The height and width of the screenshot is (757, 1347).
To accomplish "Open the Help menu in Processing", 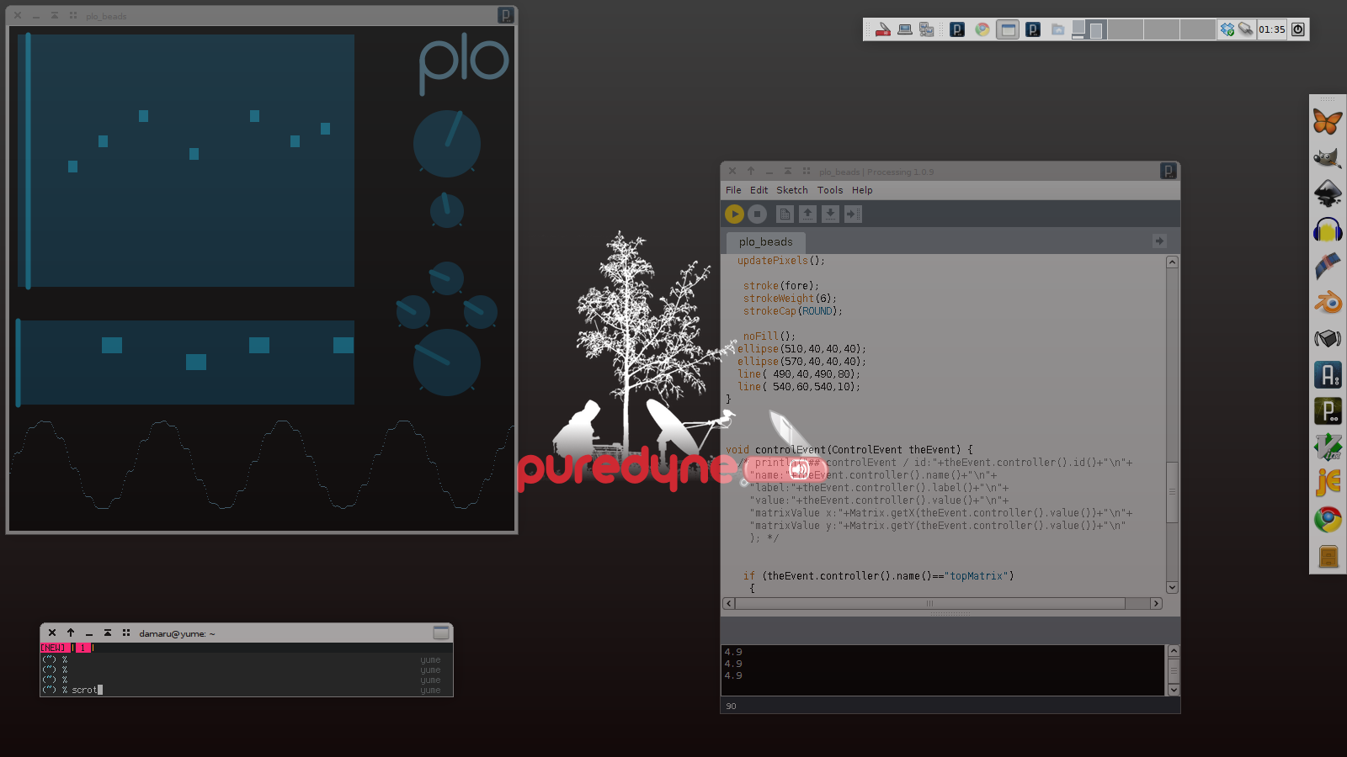I will click(861, 190).
